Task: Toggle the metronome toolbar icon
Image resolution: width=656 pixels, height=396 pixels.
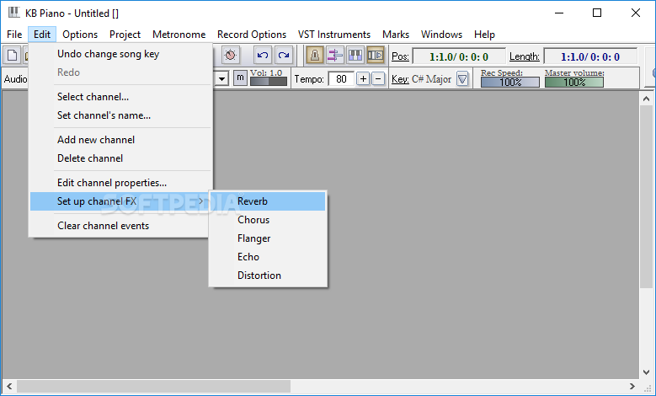Action: tap(315, 56)
